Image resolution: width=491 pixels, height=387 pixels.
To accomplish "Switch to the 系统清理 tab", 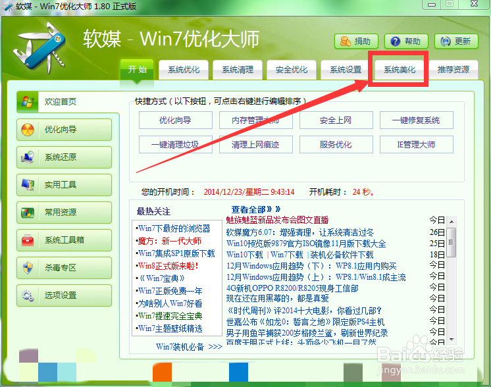I will (x=238, y=70).
